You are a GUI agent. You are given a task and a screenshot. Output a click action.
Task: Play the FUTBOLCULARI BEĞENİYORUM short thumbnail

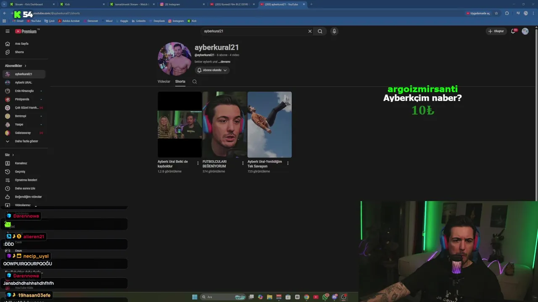coord(224,125)
